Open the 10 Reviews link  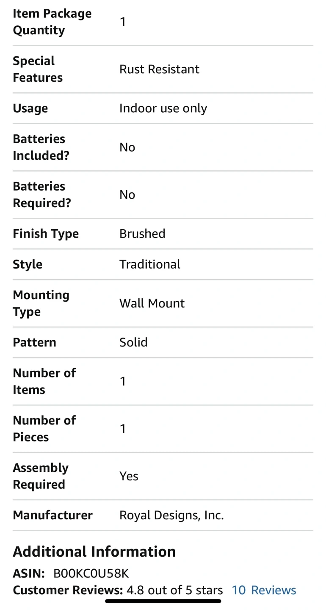coord(264,590)
